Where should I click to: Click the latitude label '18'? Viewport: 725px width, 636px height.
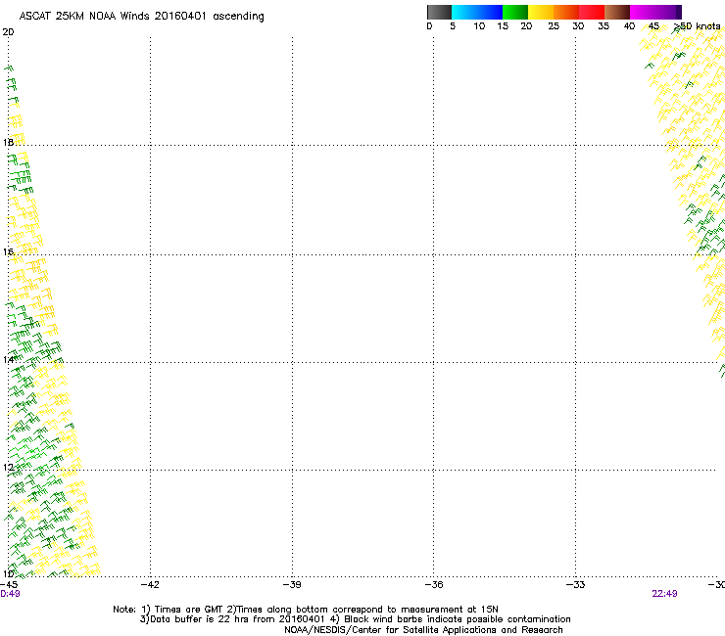[8, 142]
